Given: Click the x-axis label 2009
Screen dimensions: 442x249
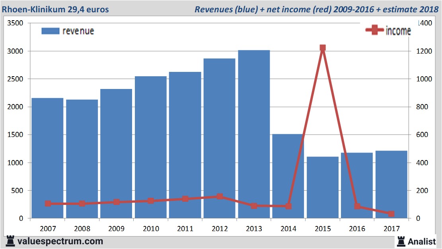Looking at the screenshot, I should 117,228.
